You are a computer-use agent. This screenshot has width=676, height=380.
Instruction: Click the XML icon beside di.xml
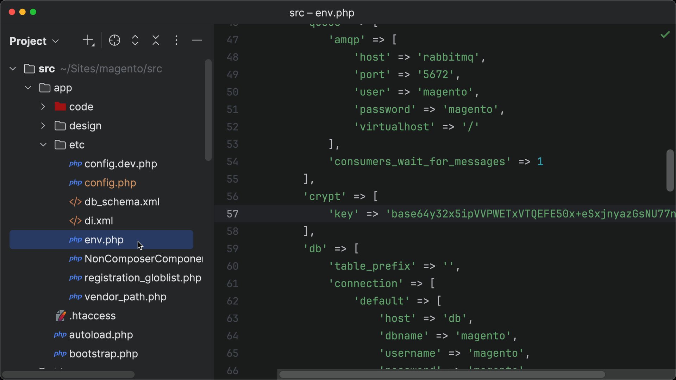[75, 221]
